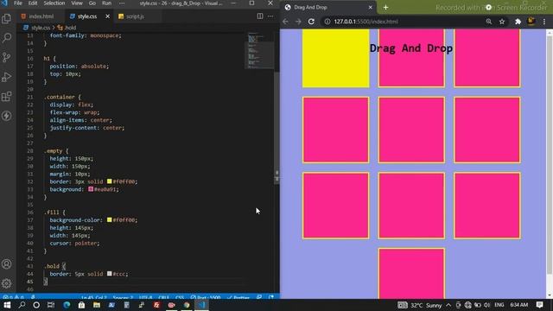This screenshot has width=553, height=311.
Task: Open the browser profile avatar
Action: pyautogui.click(x=531, y=22)
